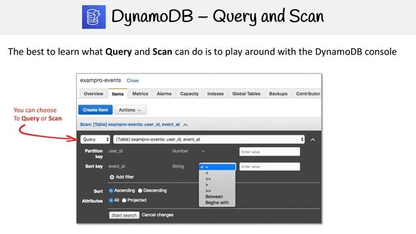The image size is (416, 234).
Task: Choose the Between operator option
Action: point(217,196)
